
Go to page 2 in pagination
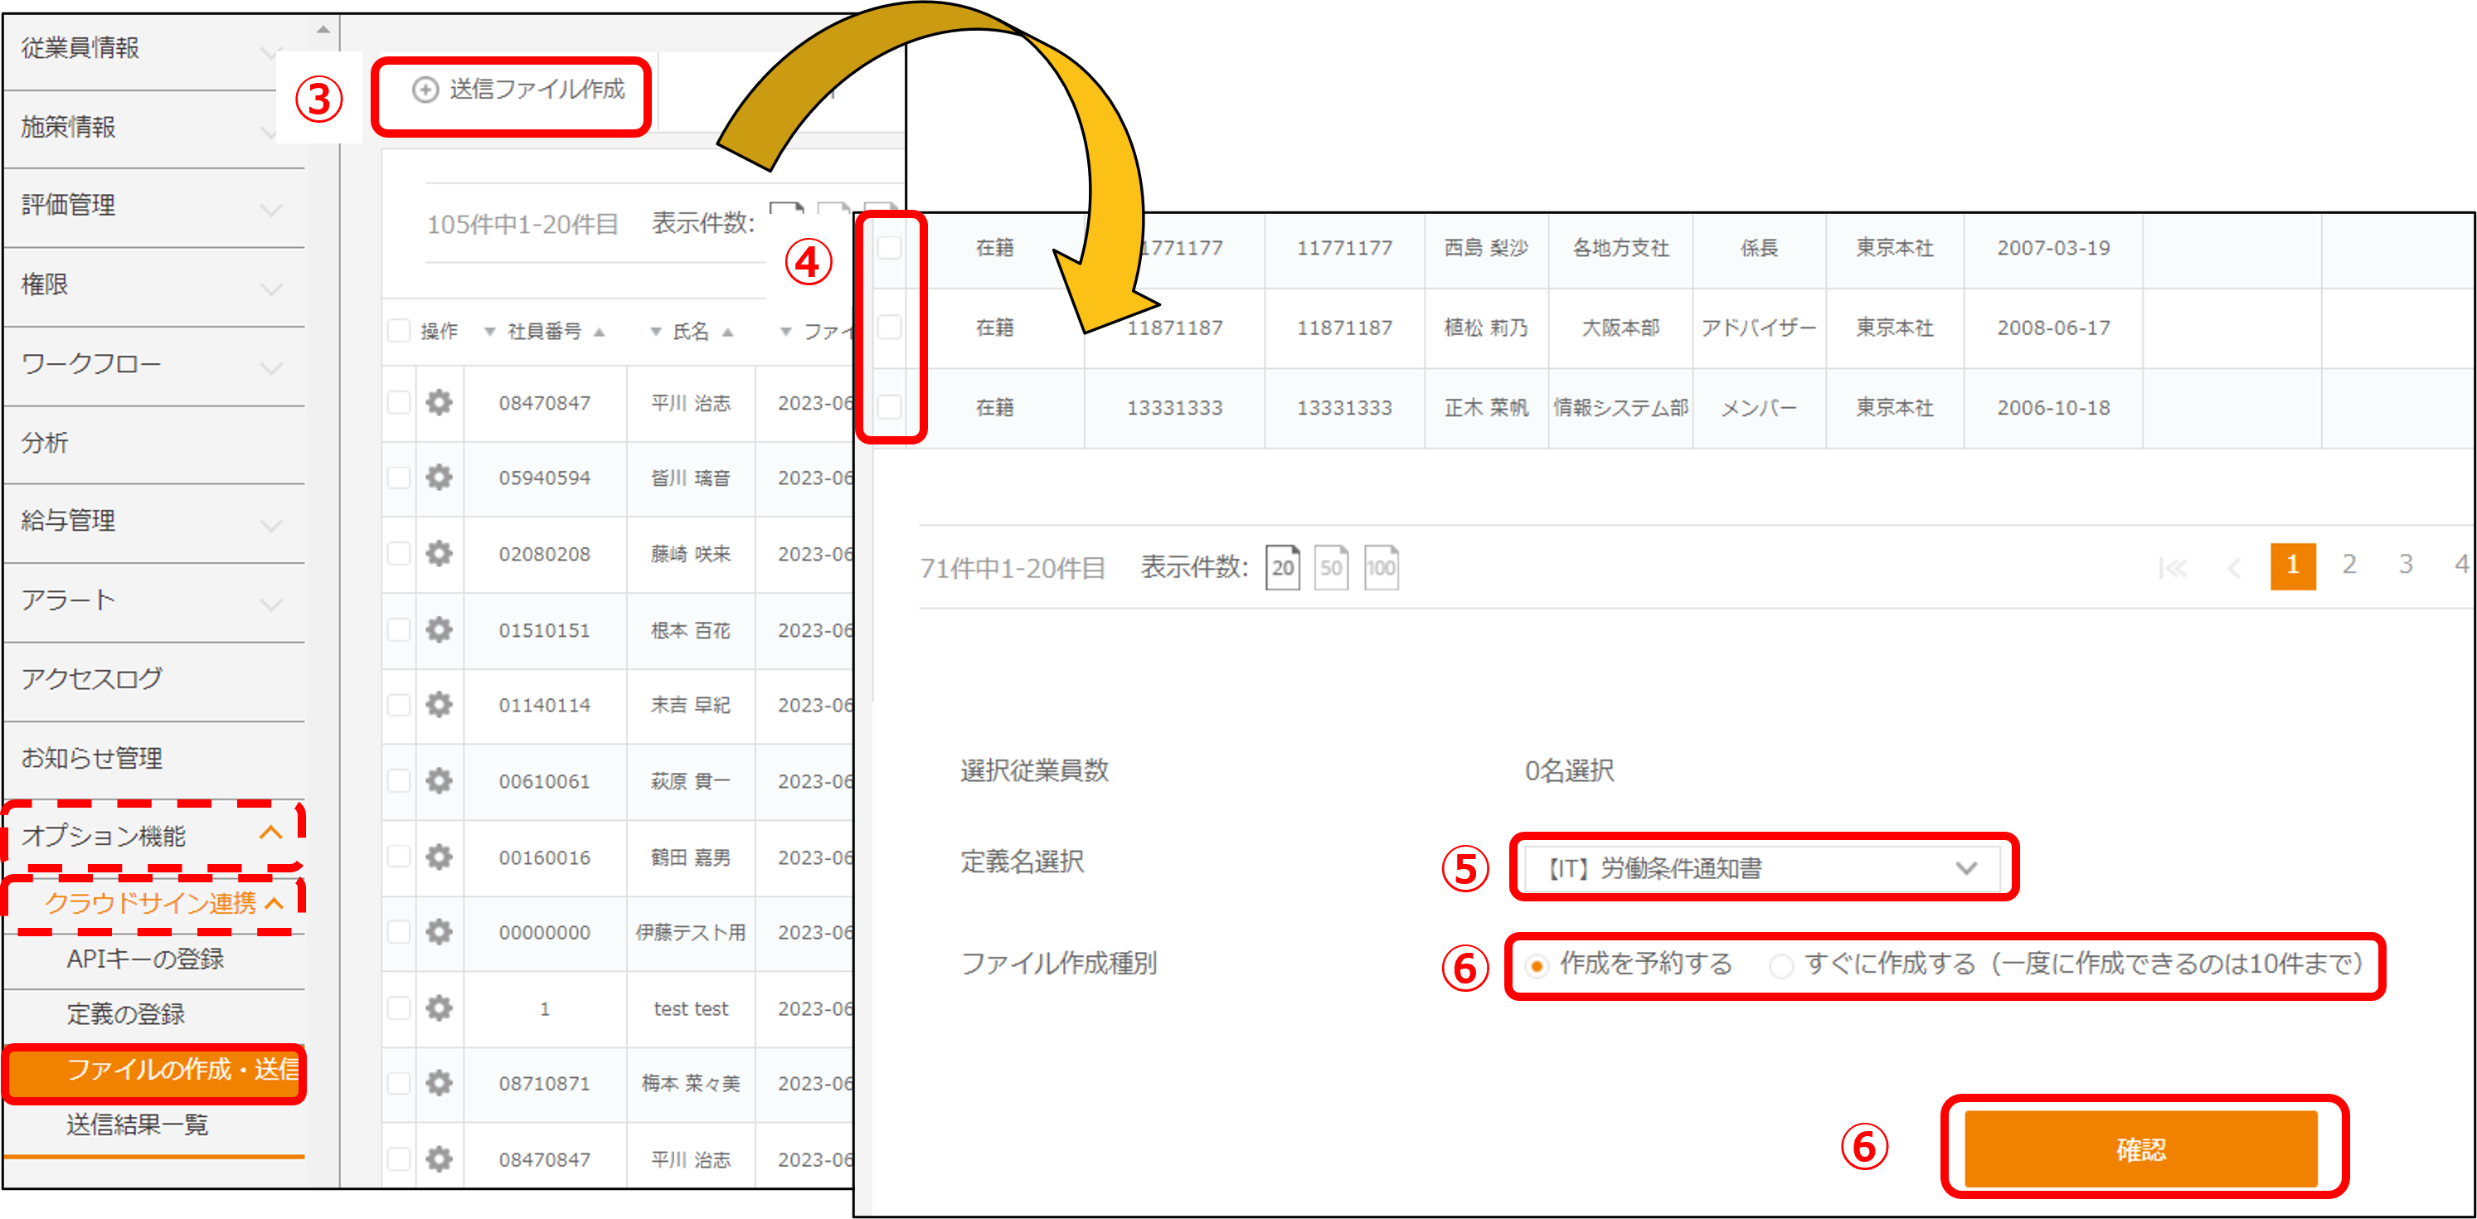(x=2349, y=565)
